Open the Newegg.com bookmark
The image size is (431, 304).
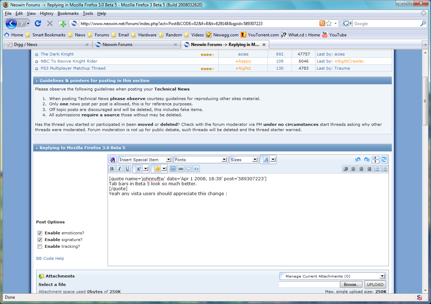[222, 35]
